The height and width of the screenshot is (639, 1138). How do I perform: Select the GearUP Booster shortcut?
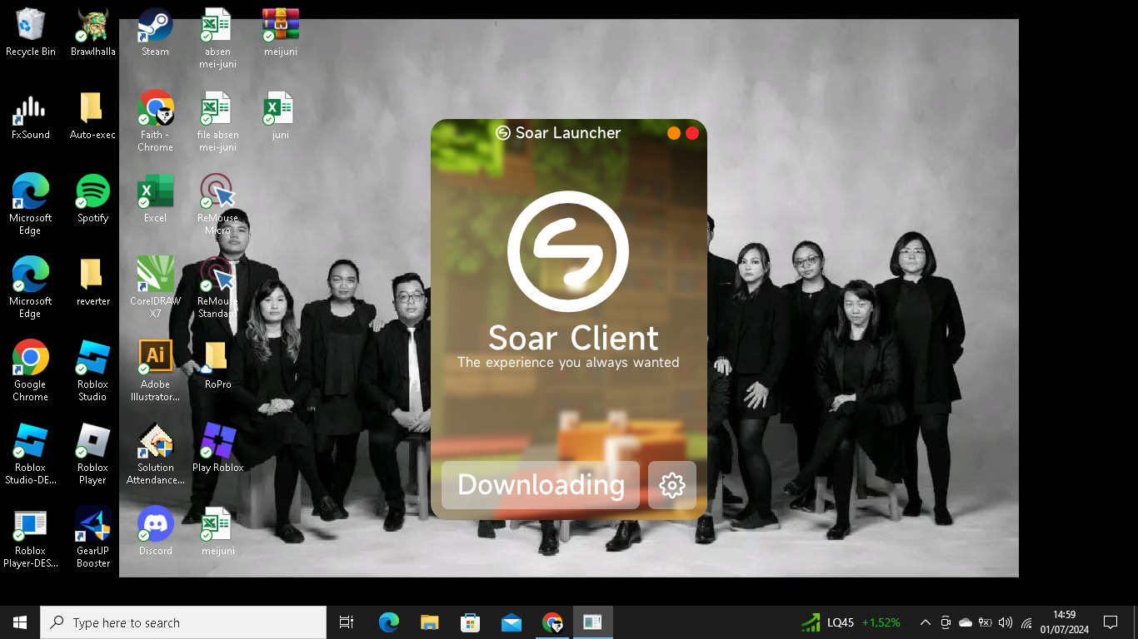[92, 538]
